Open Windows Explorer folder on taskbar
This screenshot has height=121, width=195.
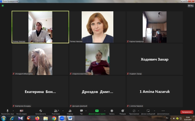46,118
